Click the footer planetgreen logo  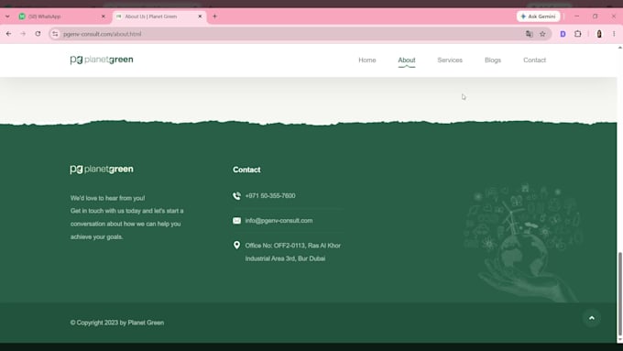pyautogui.click(x=102, y=169)
